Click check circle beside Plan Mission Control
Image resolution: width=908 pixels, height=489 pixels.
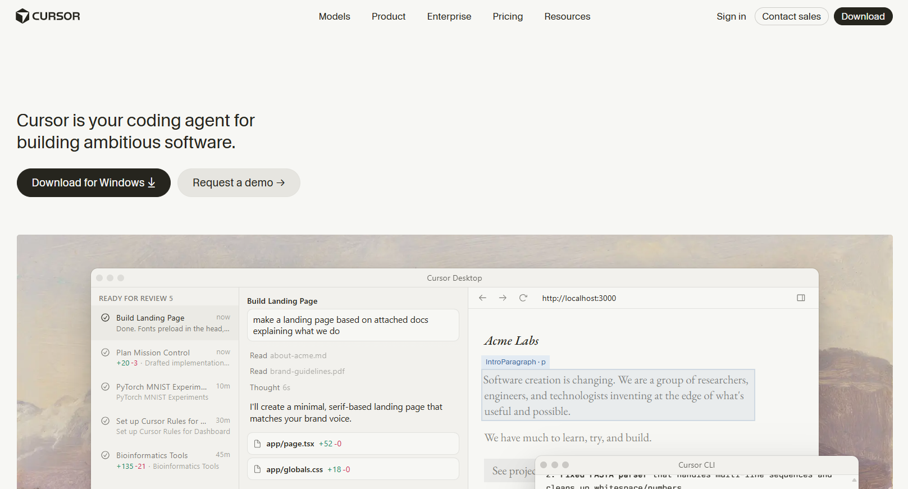point(105,353)
